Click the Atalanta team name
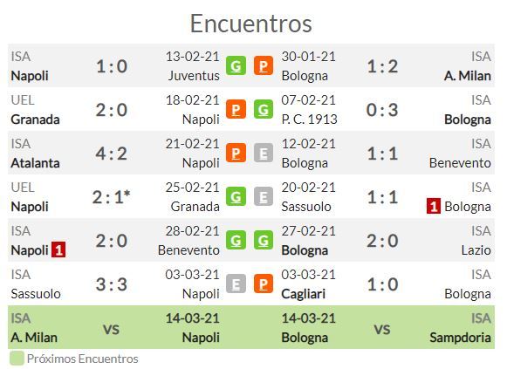This screenshot has height=369, width=507. pyautogui.click(x=35, y=163)
